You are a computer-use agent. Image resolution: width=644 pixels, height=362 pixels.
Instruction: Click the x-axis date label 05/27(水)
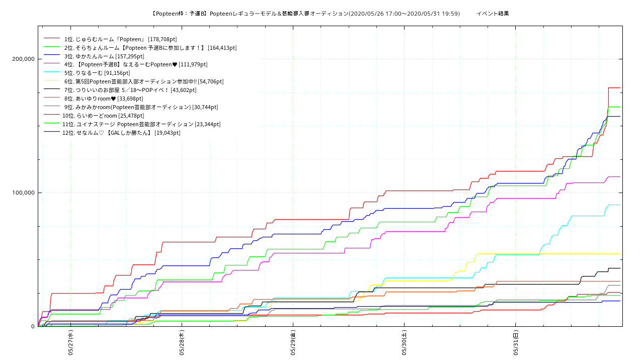pos(71,343)
